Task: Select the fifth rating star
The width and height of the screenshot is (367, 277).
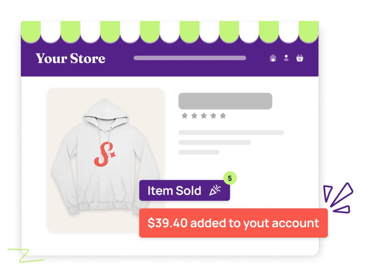Action: (223, 115)
